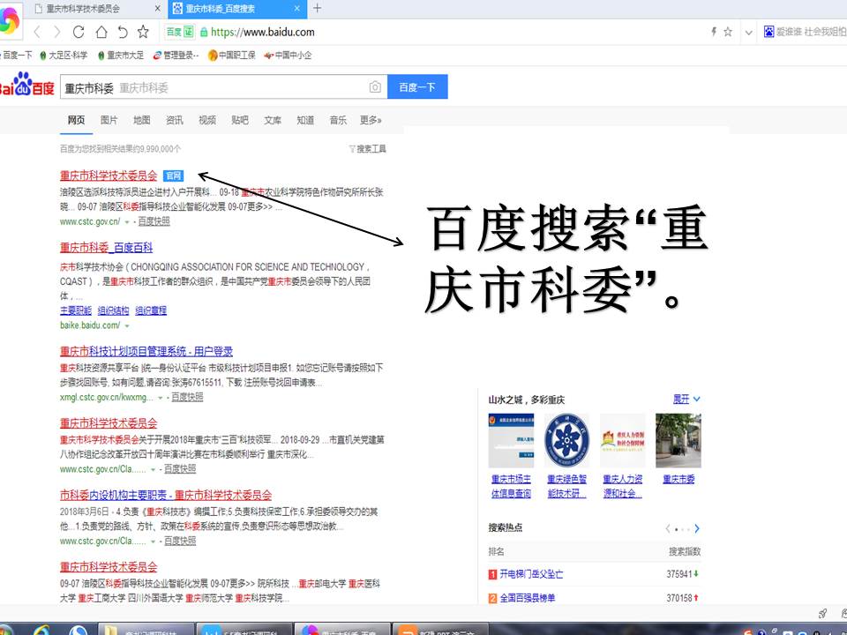Viewport: 847px width, 635px height.
Task: Close the 重庆市科委_百度搜索 tab
Action: [x=297, y=9]
